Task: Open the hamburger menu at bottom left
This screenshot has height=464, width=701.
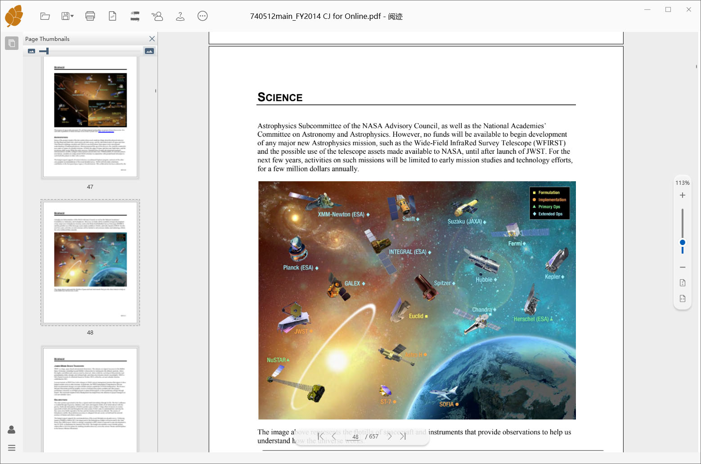Action: coord(12,448)
